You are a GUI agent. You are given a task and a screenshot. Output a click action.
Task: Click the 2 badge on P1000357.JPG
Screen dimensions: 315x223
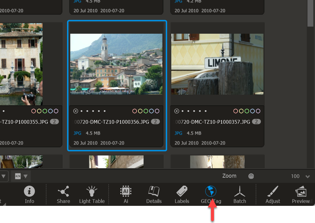coord(256,122)
